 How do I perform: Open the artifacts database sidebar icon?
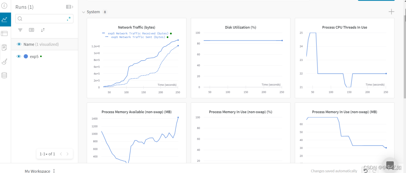(x=4, y=75)
